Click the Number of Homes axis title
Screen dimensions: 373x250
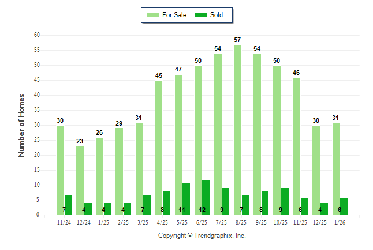[x=21, y=125]
